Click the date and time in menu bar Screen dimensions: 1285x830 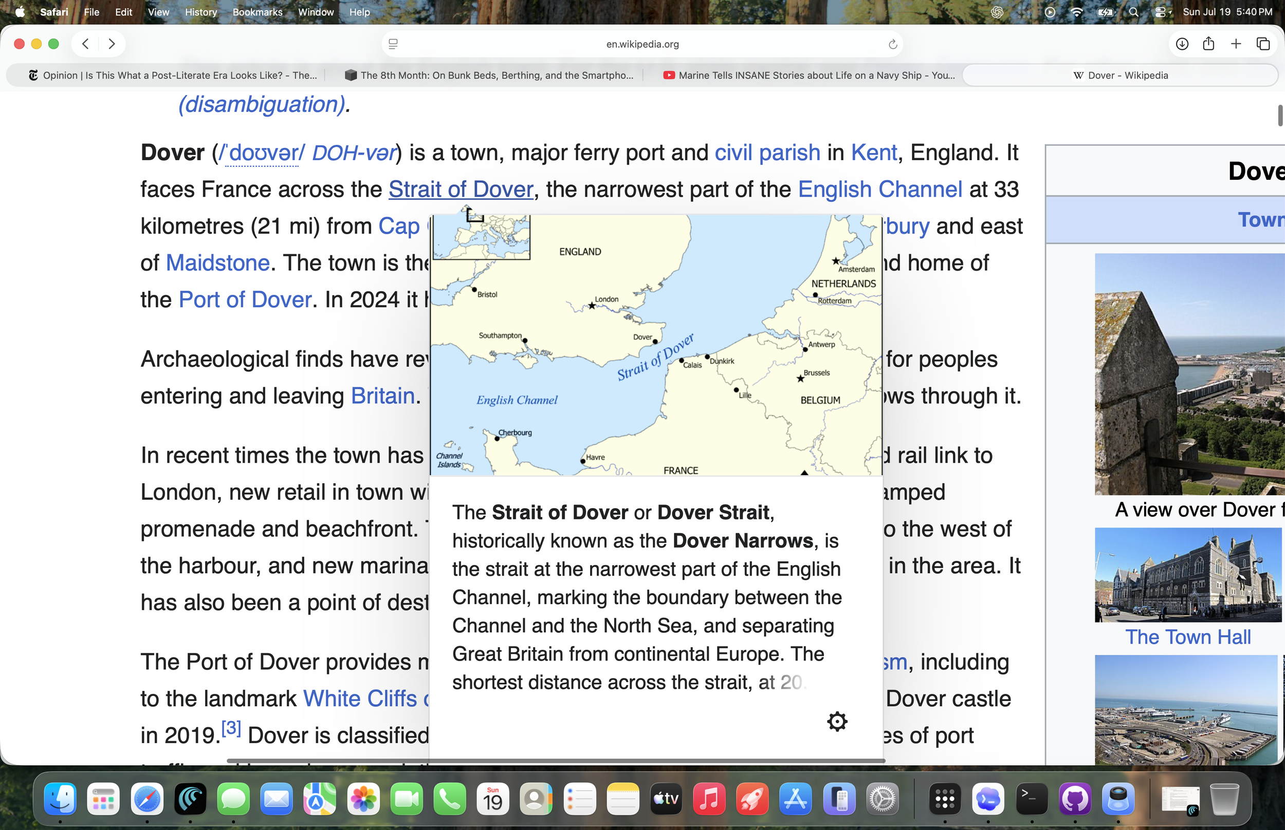[x=1227, y=12]
